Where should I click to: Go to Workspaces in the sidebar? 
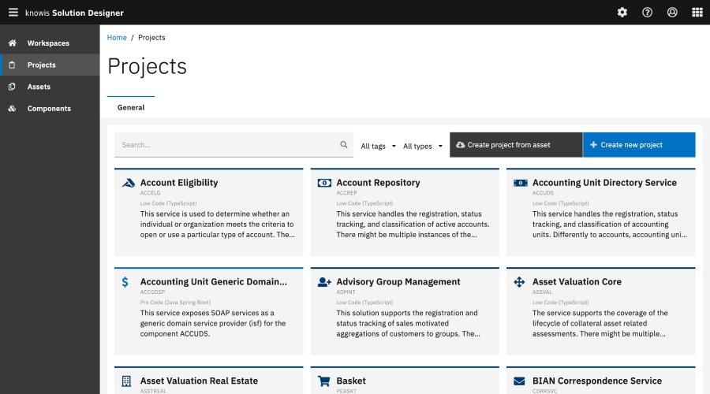click(x=48, y=43)
